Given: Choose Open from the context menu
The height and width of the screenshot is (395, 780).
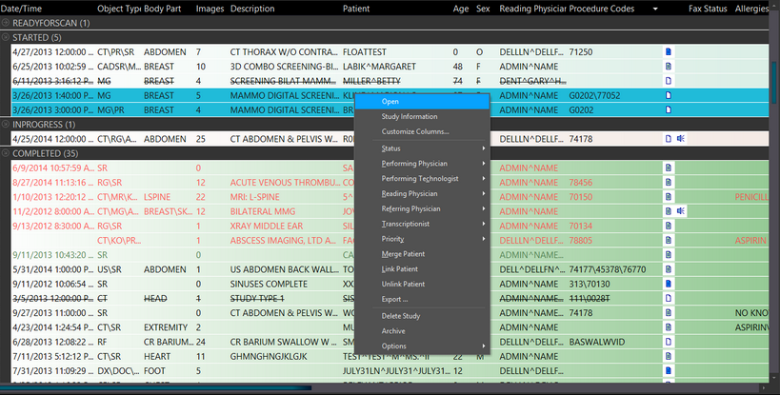Looking at the screenshot, I should (390, 102).
